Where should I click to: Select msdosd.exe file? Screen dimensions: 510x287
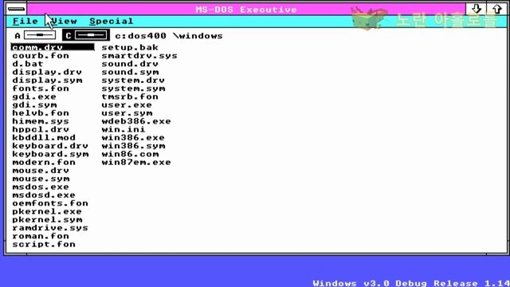point(44,195)
